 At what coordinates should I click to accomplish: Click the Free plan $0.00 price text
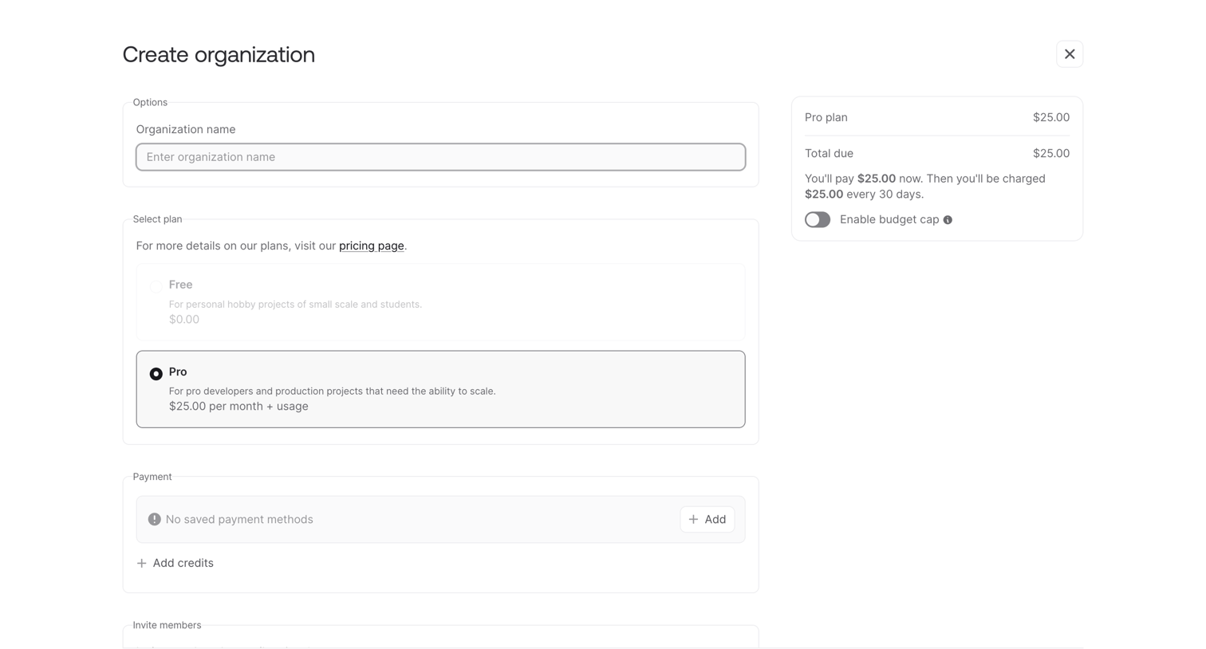pos(184,319)
